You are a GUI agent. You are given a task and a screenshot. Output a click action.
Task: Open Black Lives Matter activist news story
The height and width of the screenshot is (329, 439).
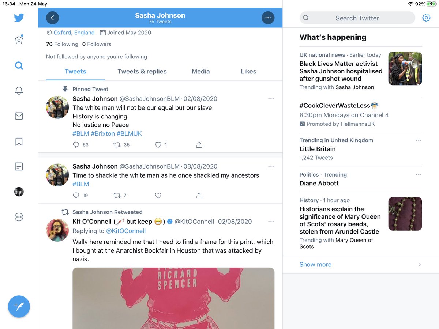(x=341, y=71)
